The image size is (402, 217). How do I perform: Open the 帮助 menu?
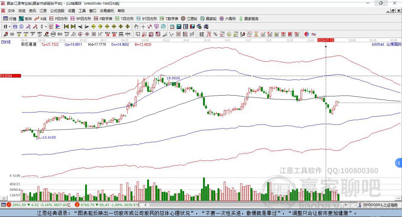(121, 11)
